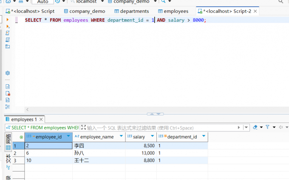This screenshot has height=180, width=289.
Task: Switch to the <localhost> Script tab
Action: click(30, 11)
